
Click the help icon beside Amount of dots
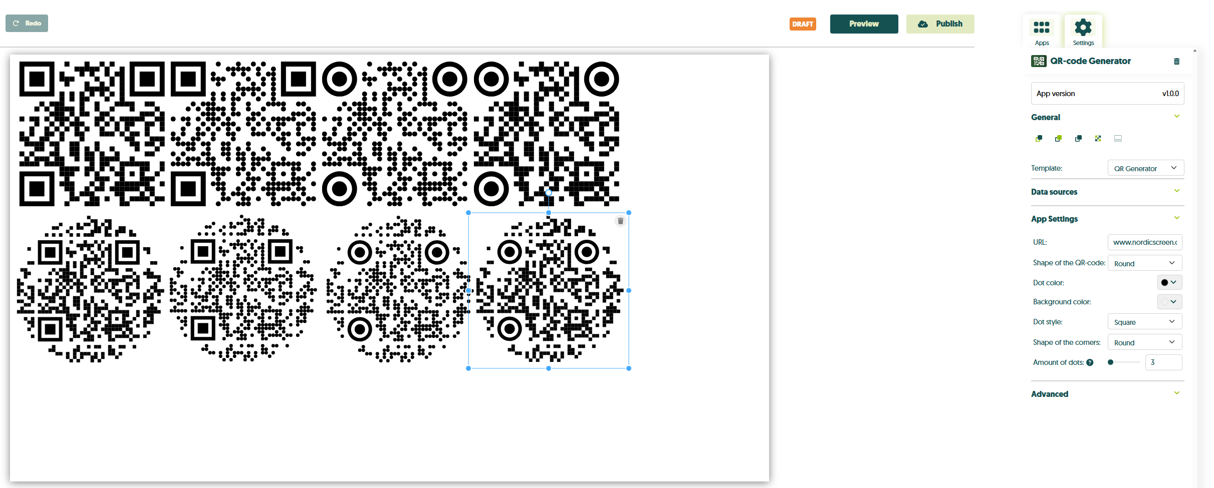1090,363
